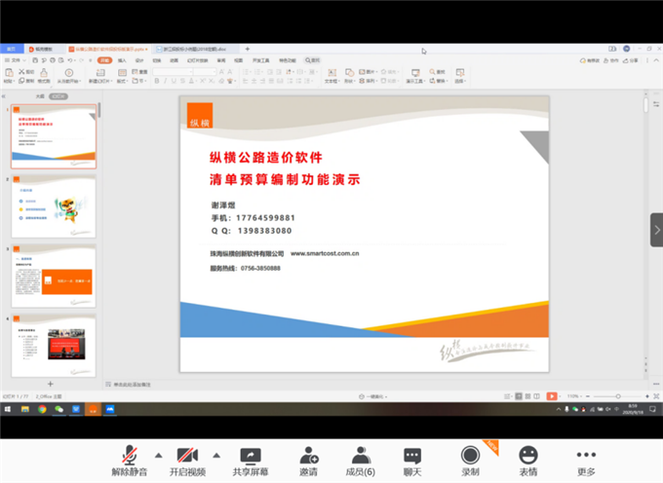Open the 文件 file menu

(15, 60)
